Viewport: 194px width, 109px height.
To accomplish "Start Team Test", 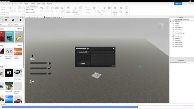I will [x=121, y=9].
